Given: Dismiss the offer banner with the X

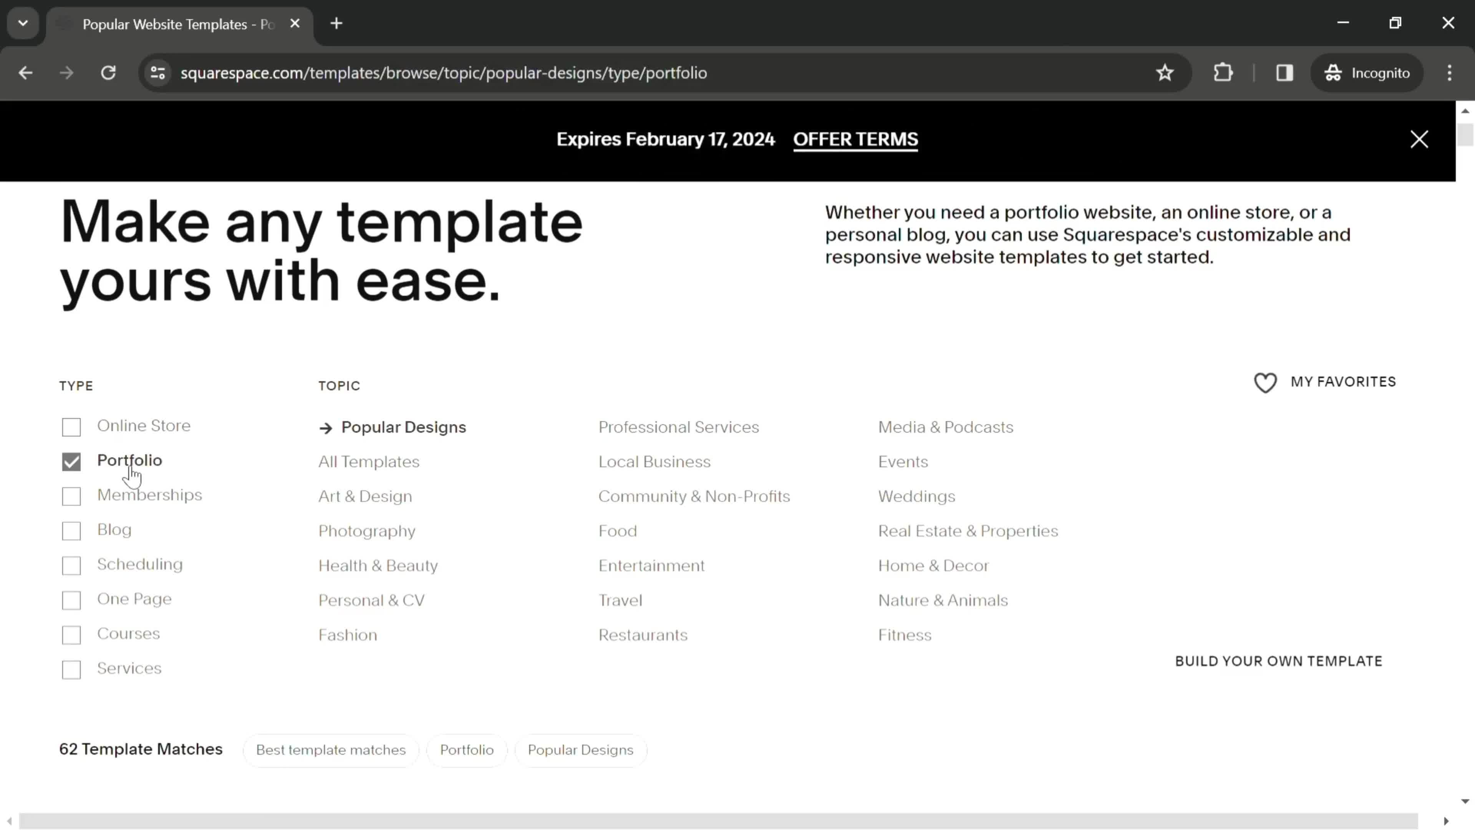Looking at the screenshot, I should click(1419, 139).
